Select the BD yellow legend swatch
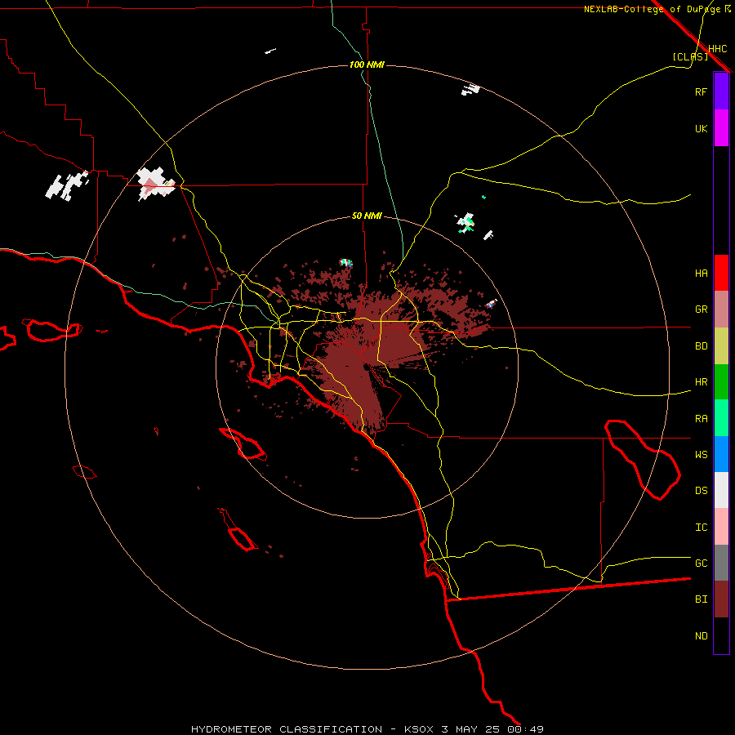735x735 pixels. tap(721, 346)
